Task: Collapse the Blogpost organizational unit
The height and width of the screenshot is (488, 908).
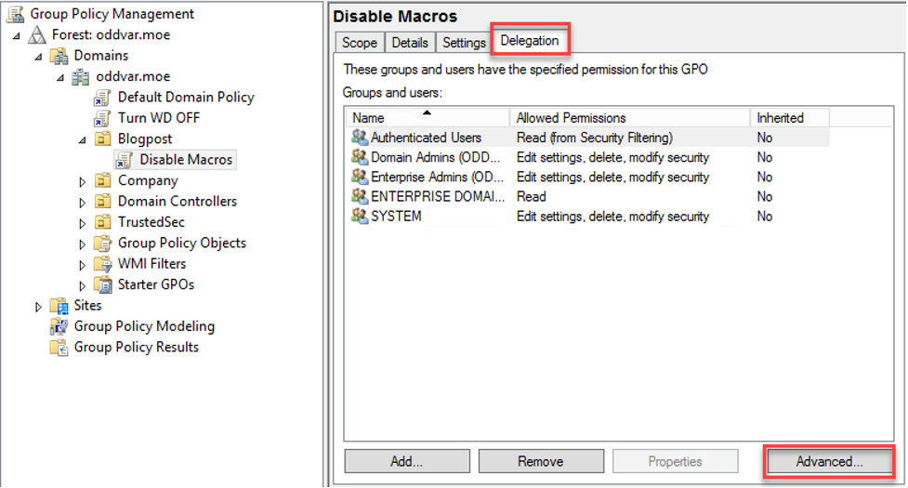Action: 82,140
